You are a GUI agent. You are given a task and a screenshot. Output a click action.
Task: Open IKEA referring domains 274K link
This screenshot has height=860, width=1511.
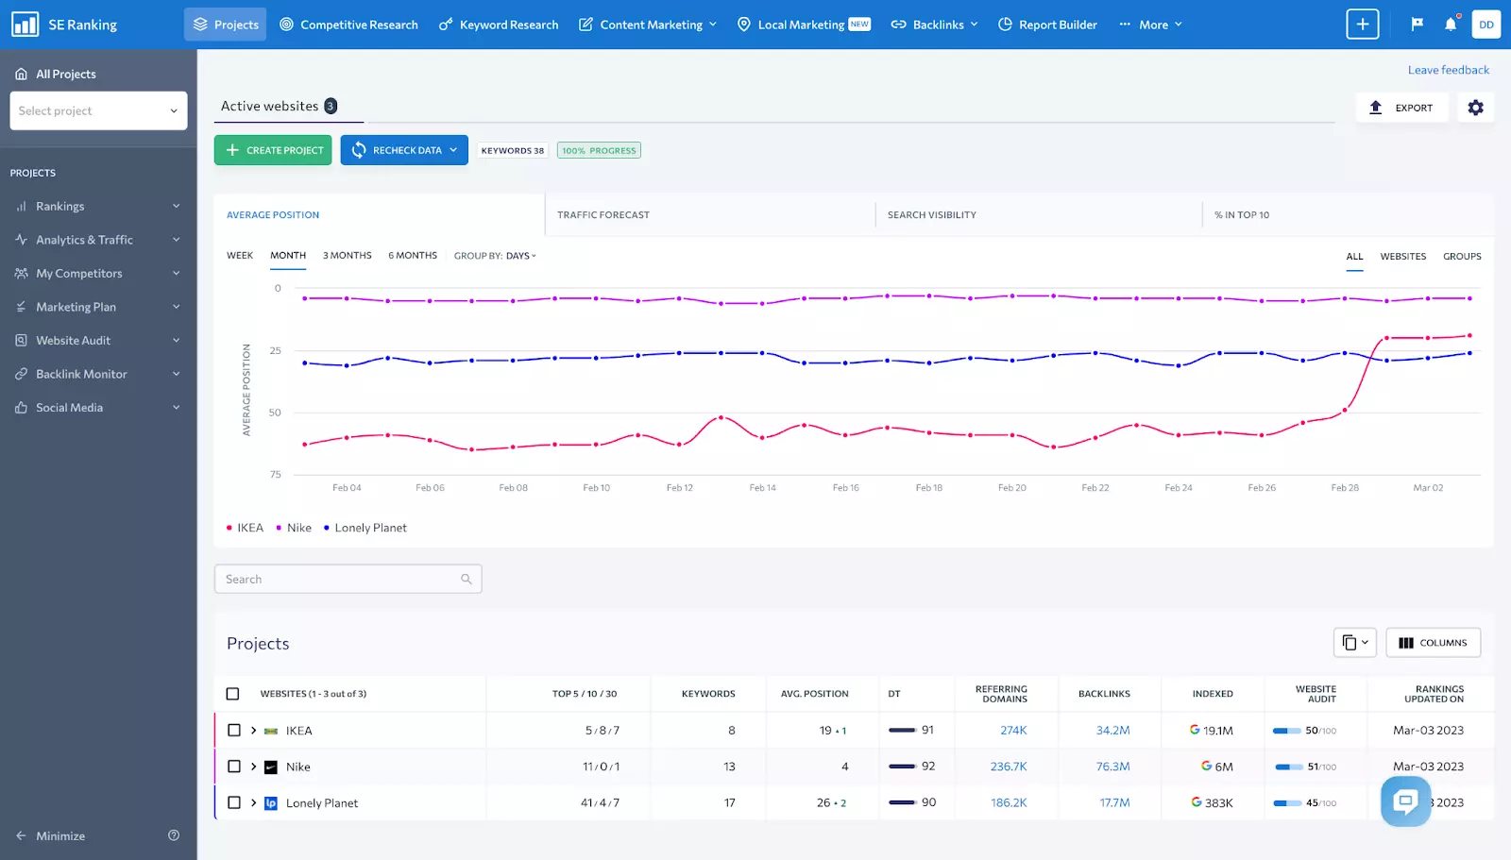[1013, 731]
